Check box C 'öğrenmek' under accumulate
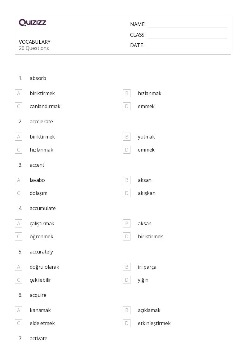Screen dimensions: 246x348 coord(19,236)
